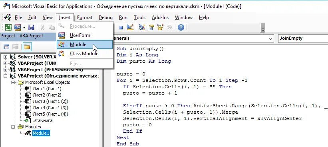The image size is (328, 147).
Task: Click the "Selection.Cells(i + pusto, 1)).Merge" line
Action: coord(180,112)
